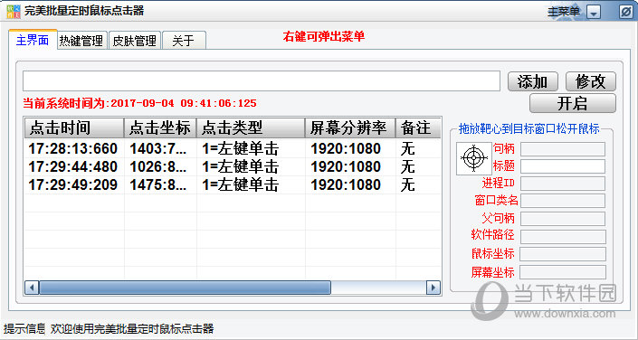Click the 进程ID field
638x340 pixels.
coord(563,184)
